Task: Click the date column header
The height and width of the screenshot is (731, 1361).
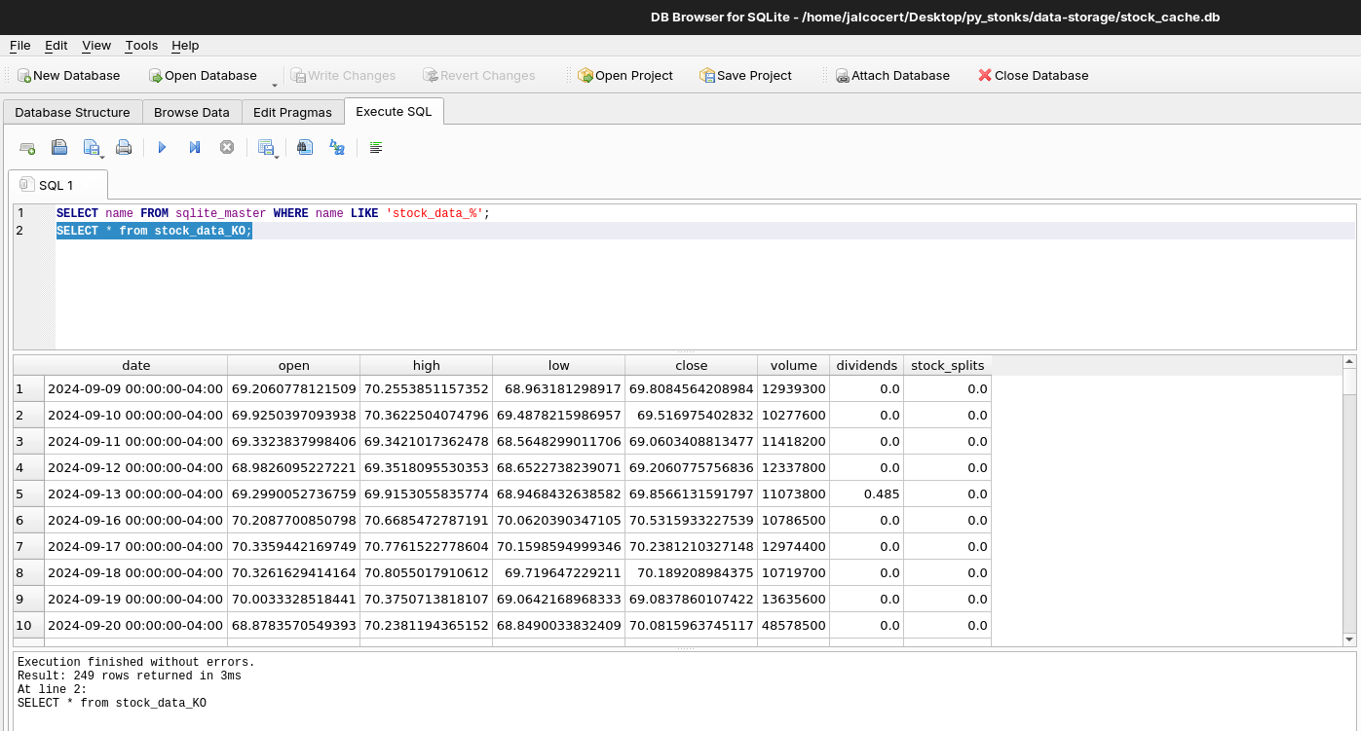Action: point(136,365)
